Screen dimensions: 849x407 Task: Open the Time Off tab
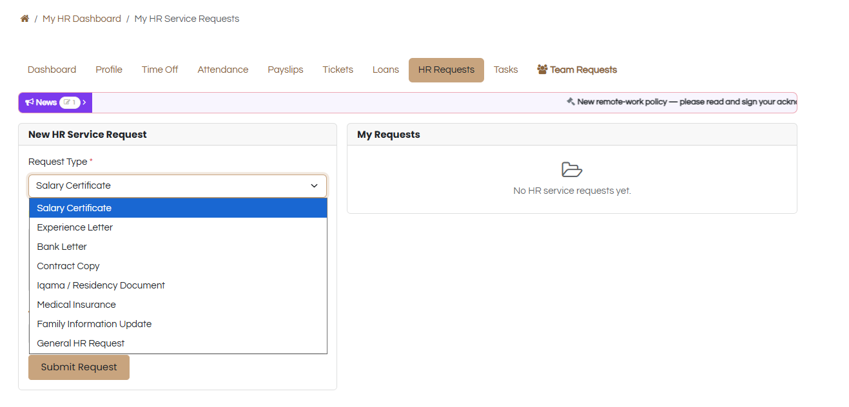click(160, 70)
